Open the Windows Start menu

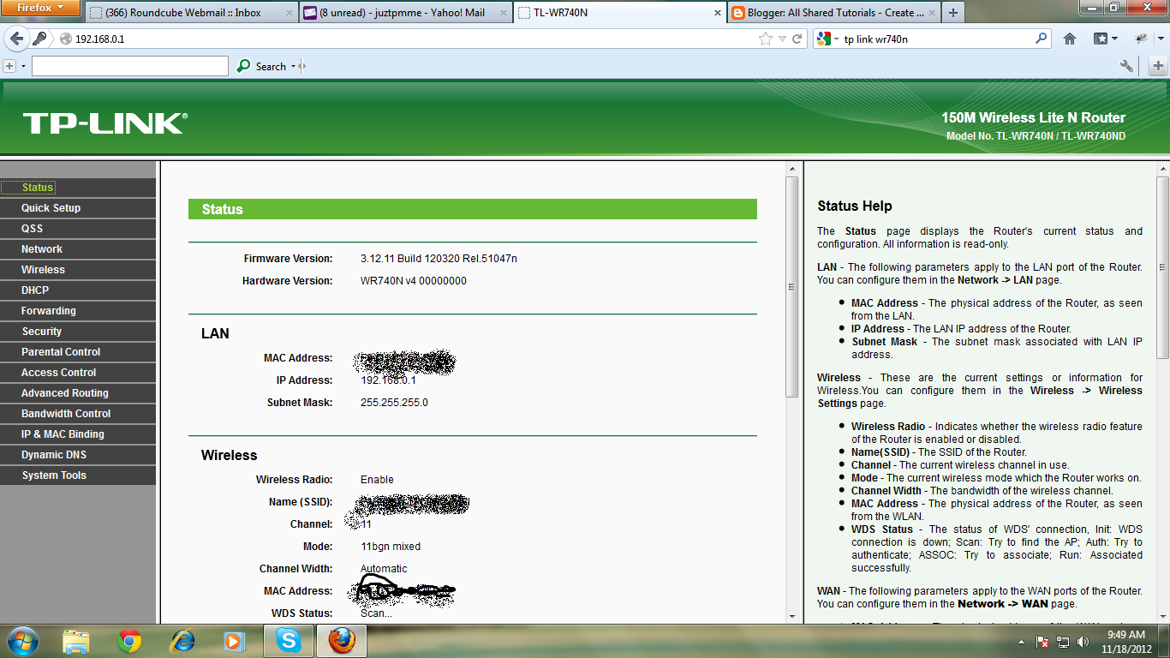23,641
